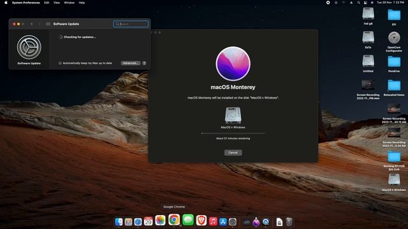Open Photos from the Dock
This screenshot has width=408, height=229.
(160, 220)
